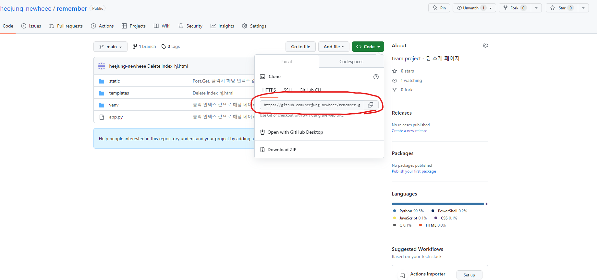Click the app.py file icon

(102, 117)
